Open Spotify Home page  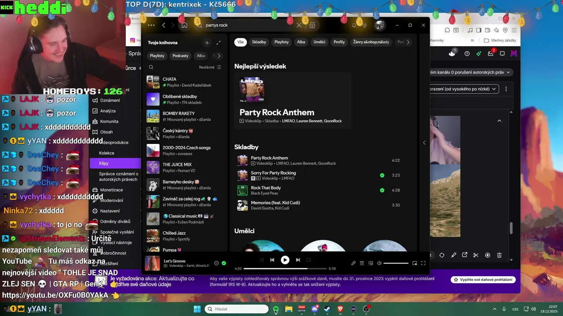click(x=184, y=25)
